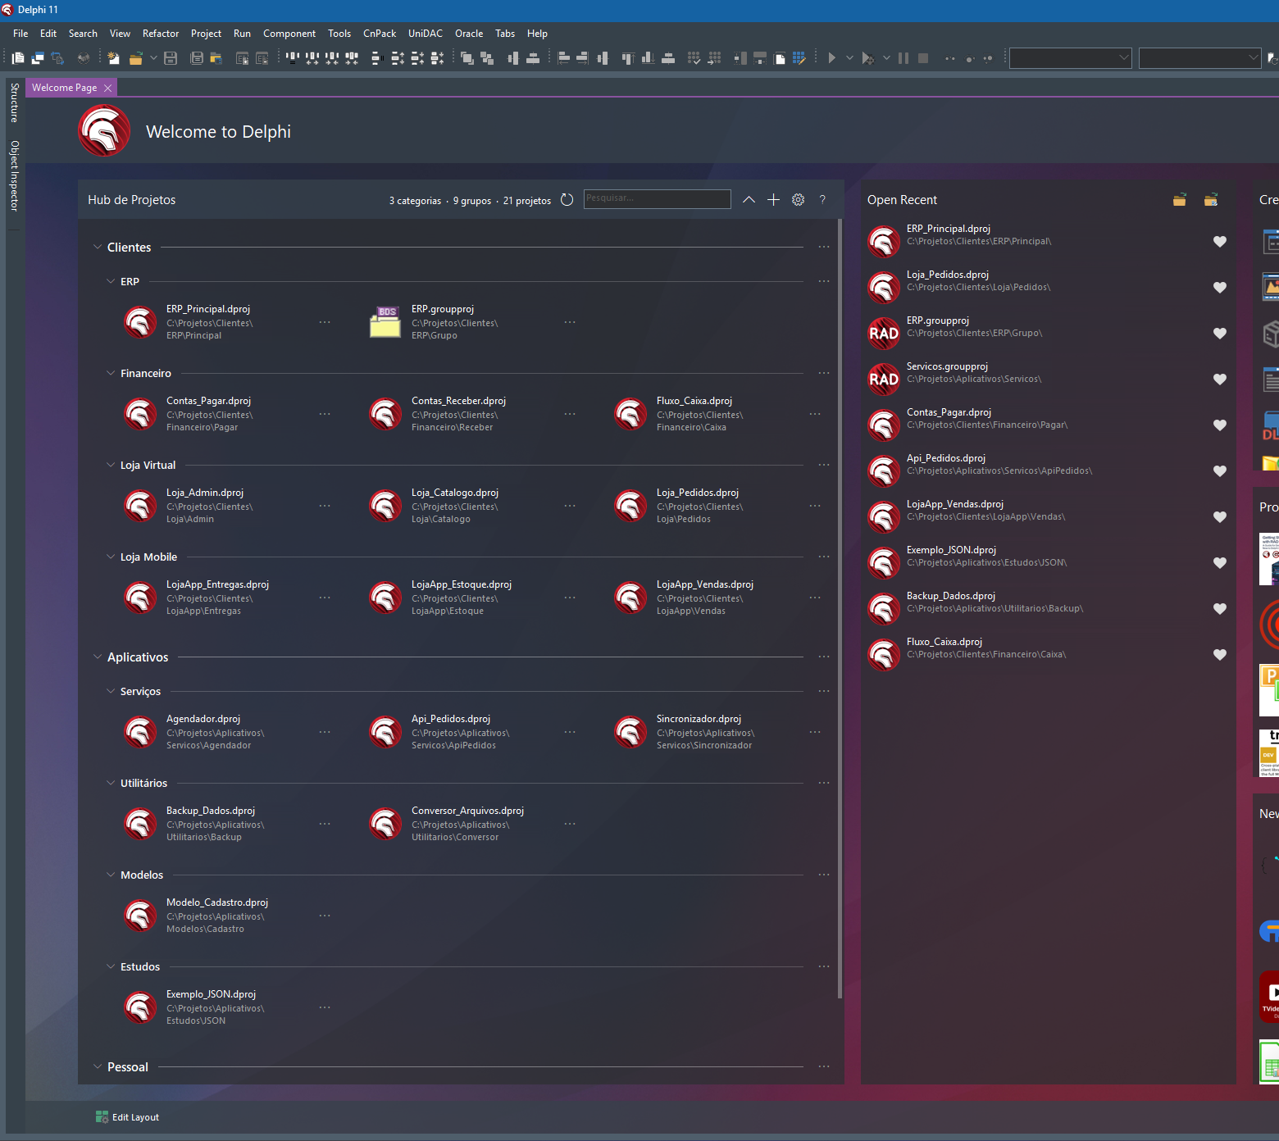Click the Pause toolbar icon
Viewport: 1279px width, 1141px height.
point(903,58)
